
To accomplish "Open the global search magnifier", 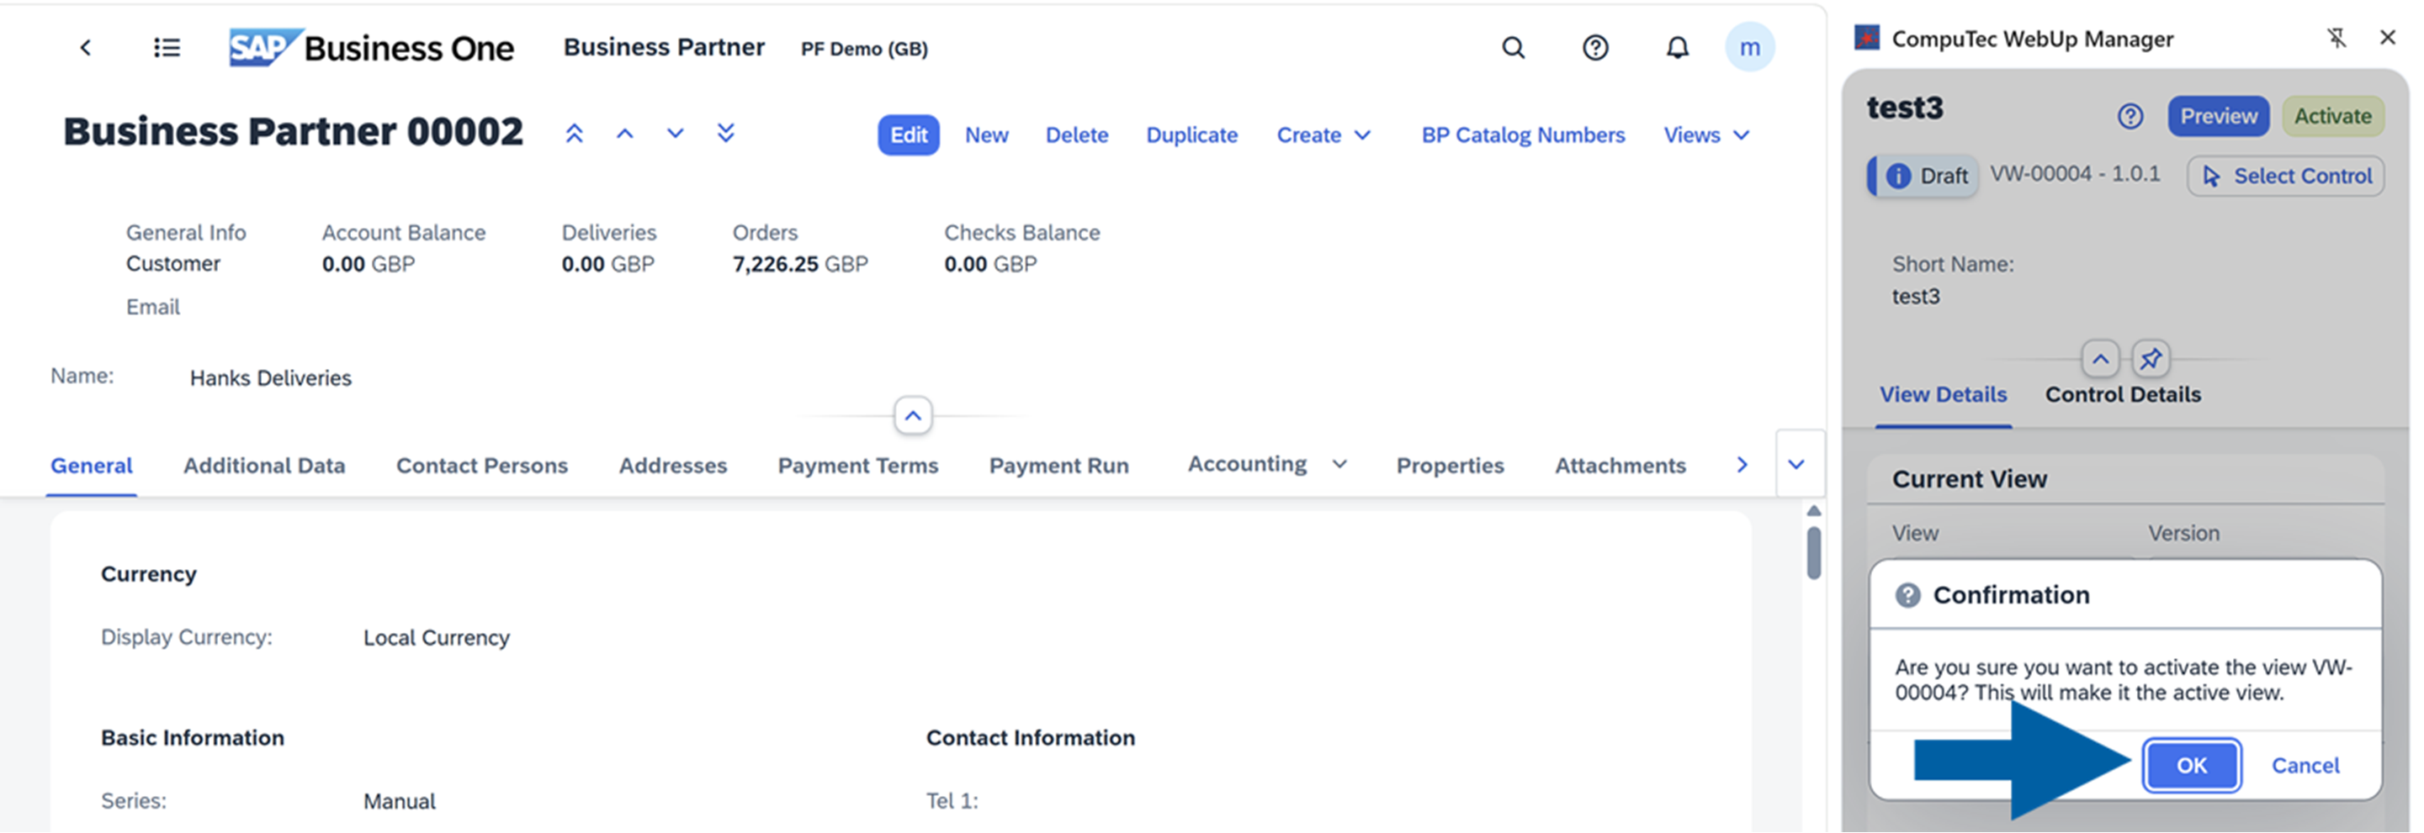I will (x=1513, y=48).
